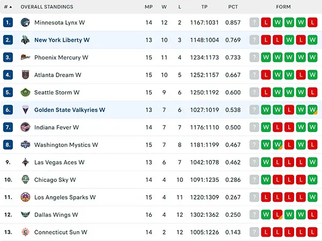Click rank badge 8. for Washington Mystics

pos(8,144)
